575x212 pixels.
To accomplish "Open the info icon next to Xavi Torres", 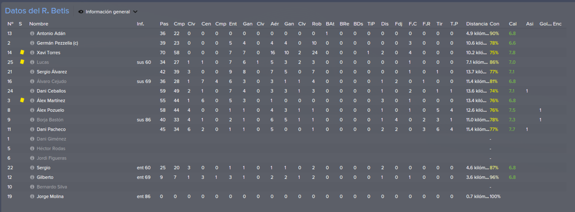I will (x=32, y=53).
